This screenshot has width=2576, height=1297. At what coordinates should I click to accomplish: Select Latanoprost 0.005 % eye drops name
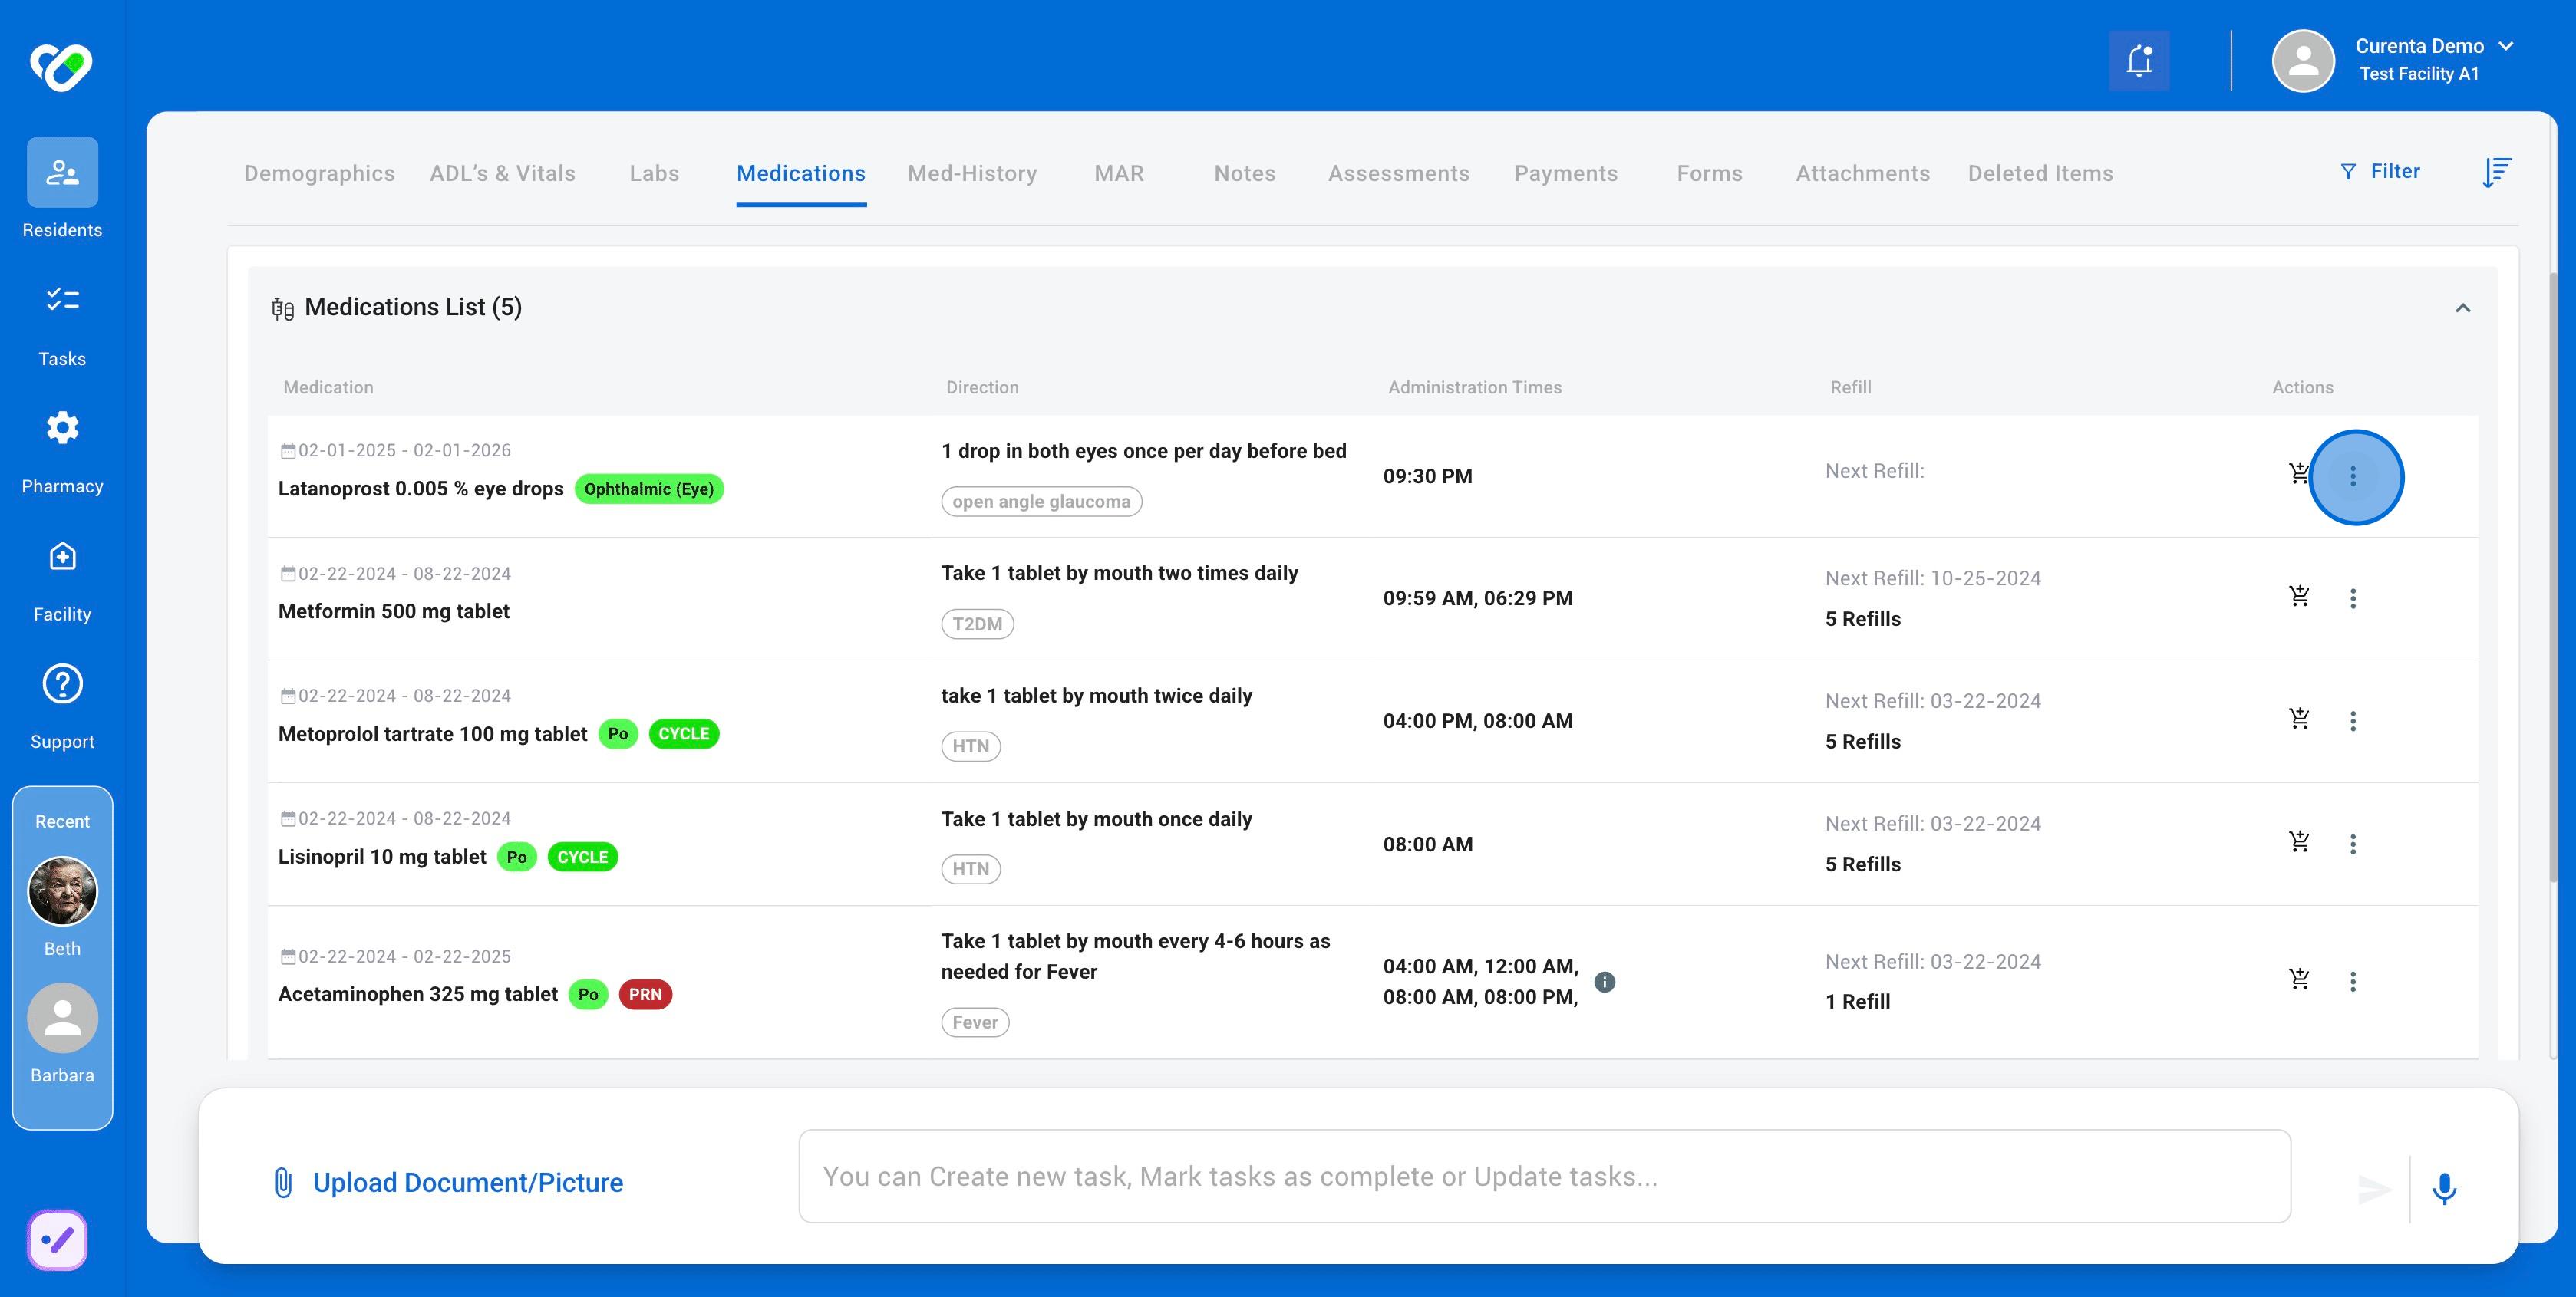point(421,489)
